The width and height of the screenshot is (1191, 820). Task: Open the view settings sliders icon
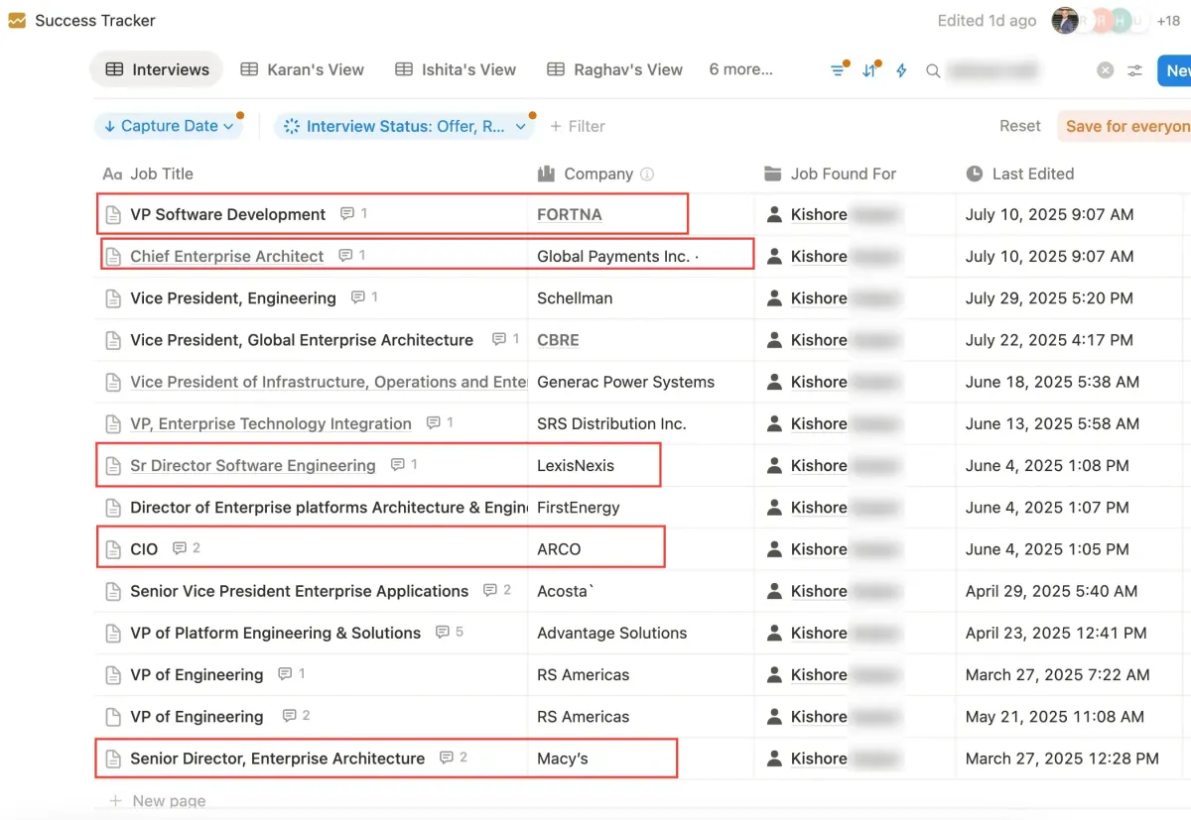(x=1135, y=70)
